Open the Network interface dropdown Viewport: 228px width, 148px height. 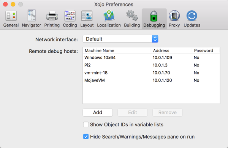tap(120, 39)
